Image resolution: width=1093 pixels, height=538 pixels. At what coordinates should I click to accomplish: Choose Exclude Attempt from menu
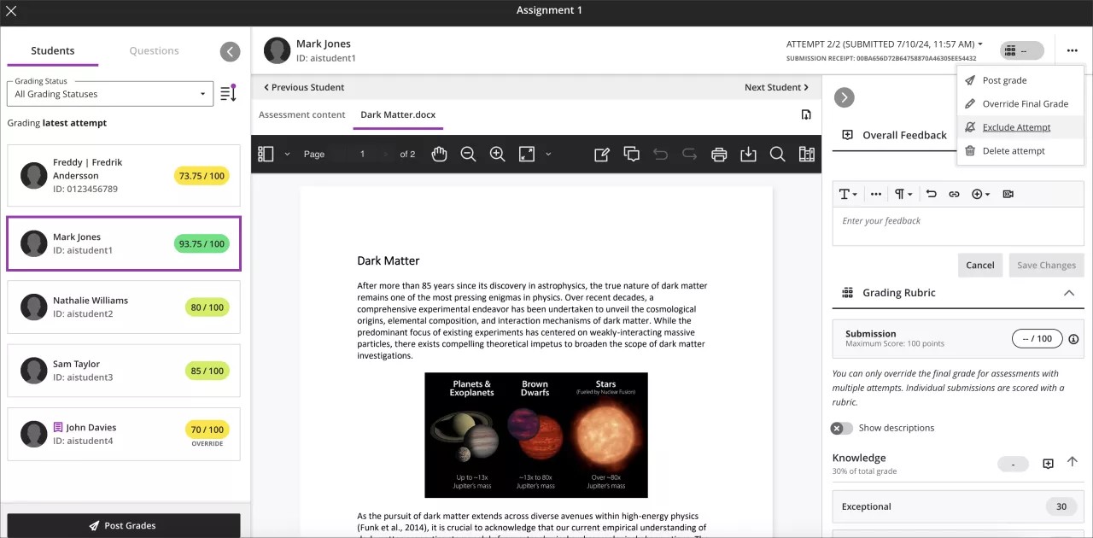(x=1016, y=127)
